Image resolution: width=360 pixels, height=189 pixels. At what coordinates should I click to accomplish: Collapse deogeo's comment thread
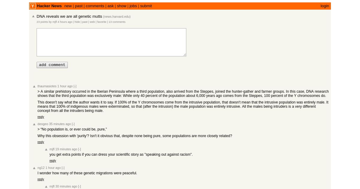click(73, 124)
